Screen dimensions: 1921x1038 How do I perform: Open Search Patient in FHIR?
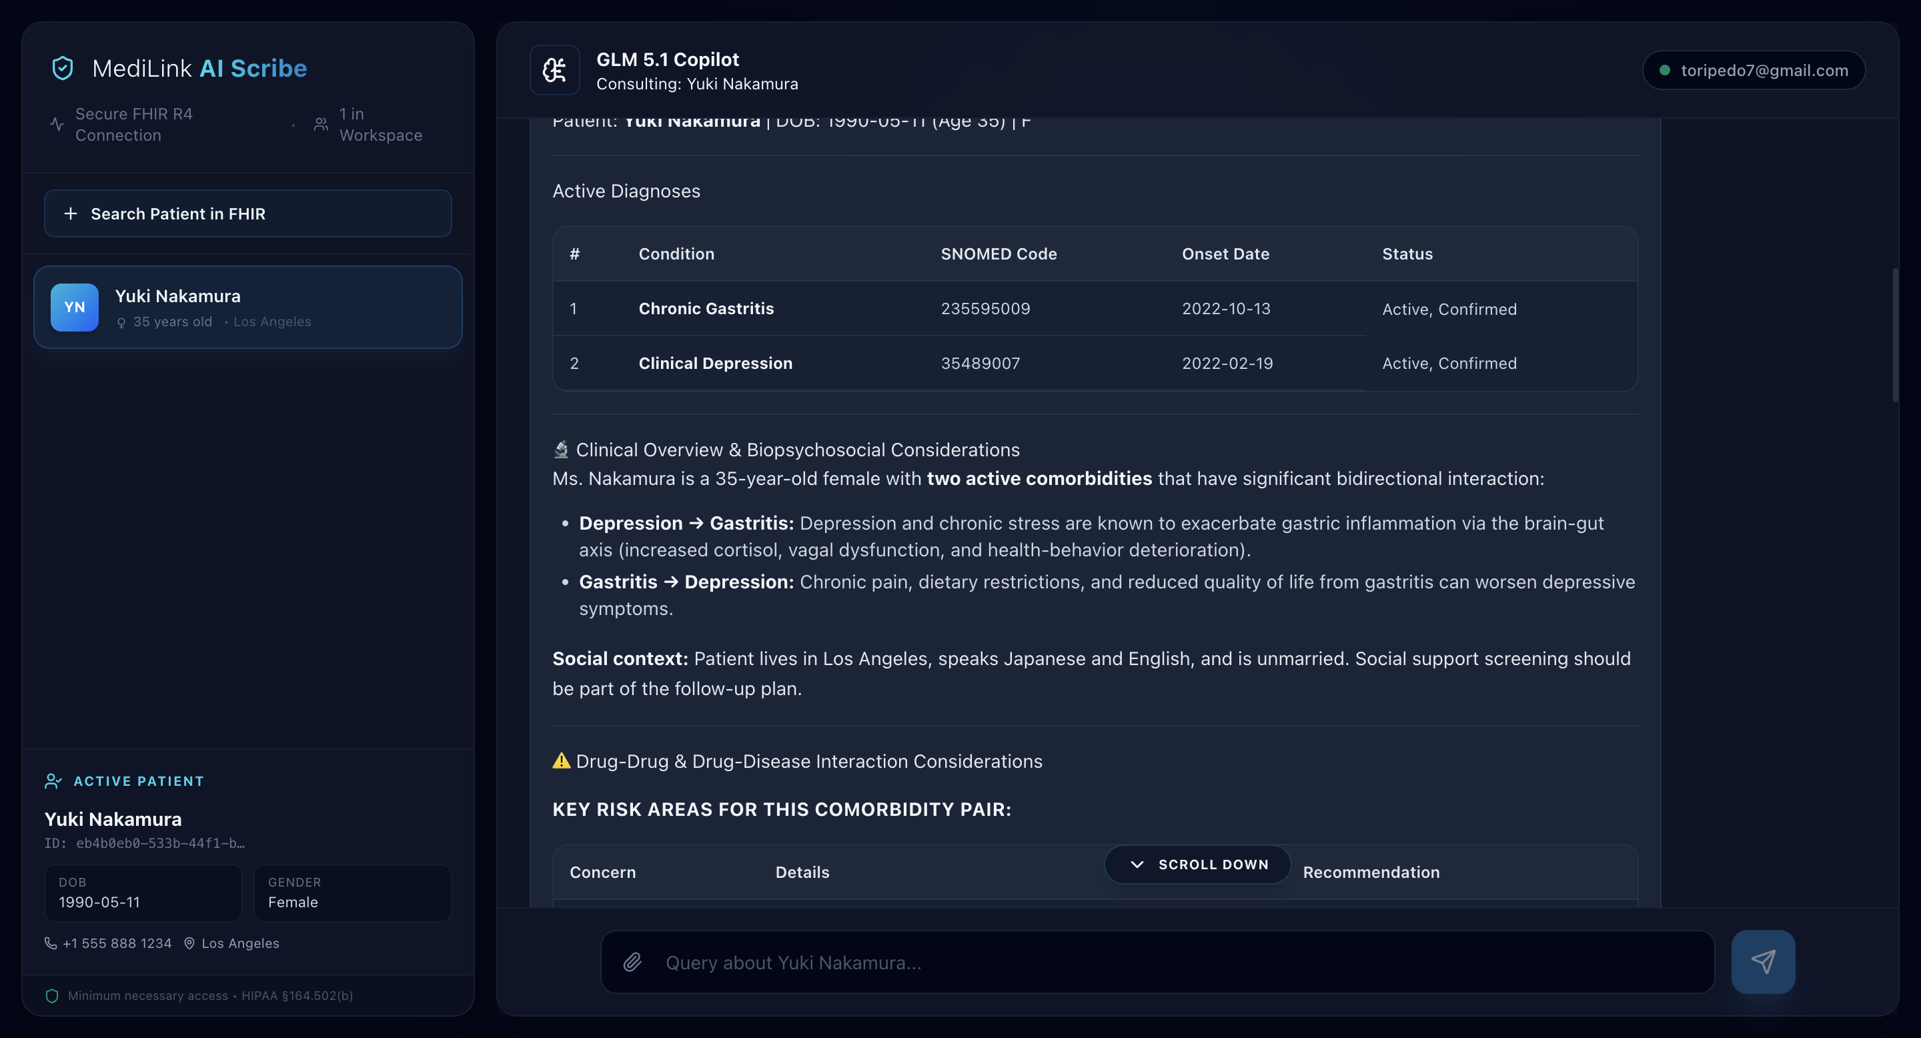[247, 214]
